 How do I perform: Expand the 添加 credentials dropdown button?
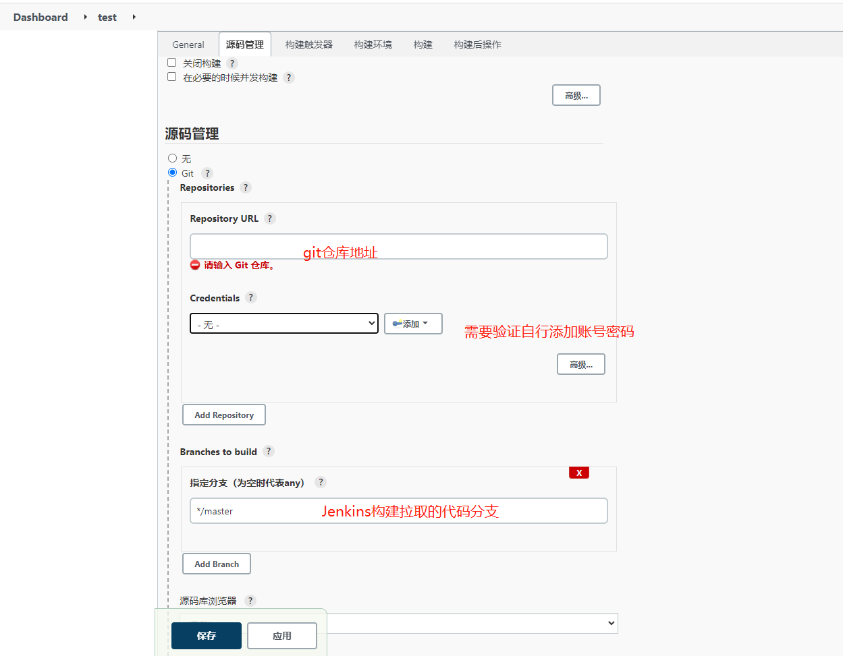click(x=413, y=324)
